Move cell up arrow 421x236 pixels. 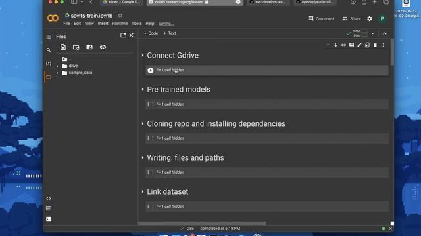[328, 45]
